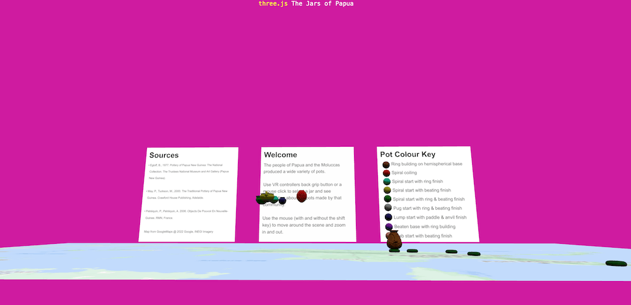
Task: Pick the brown jar standing on the map
Action: (x=394, y=240)
